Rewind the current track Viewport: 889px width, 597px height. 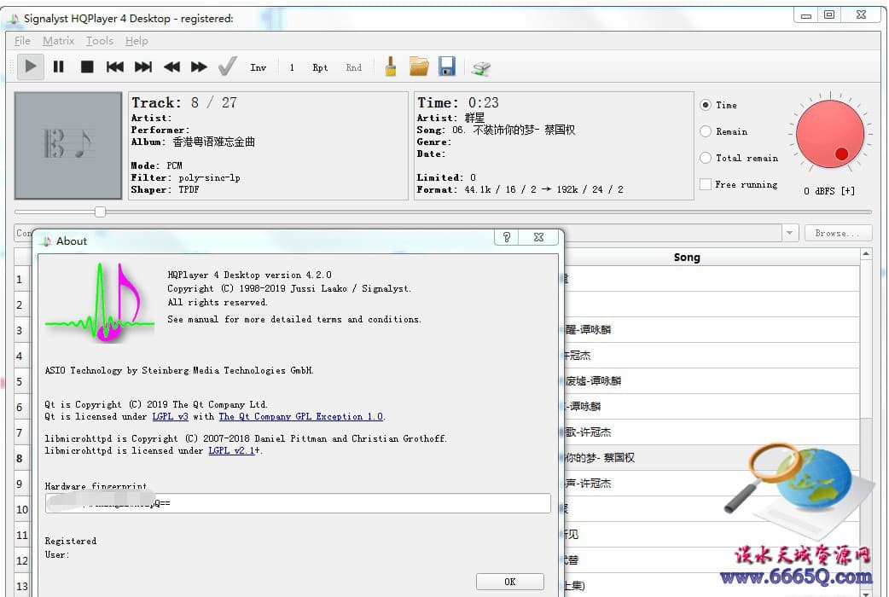[x=171, y=67]
